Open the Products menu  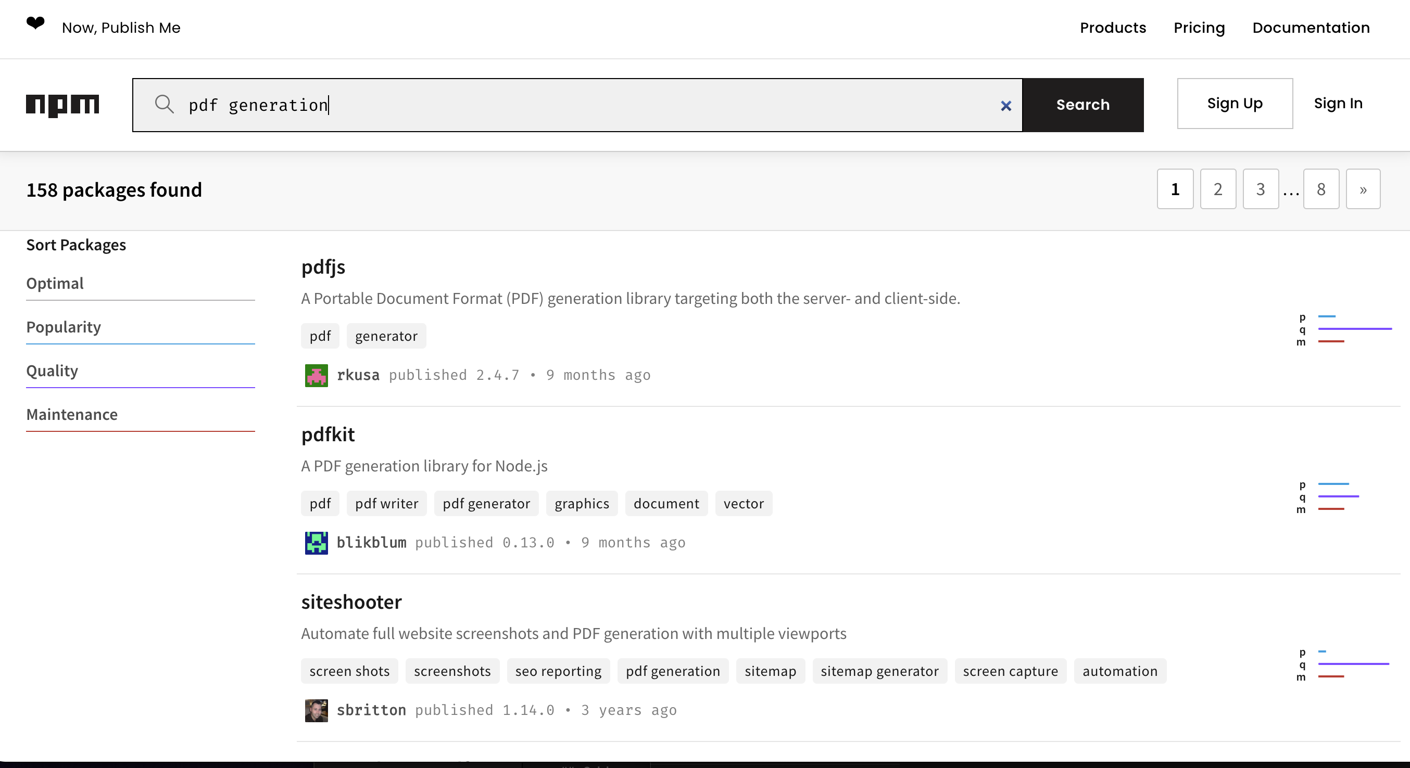tap(1113, 28)
